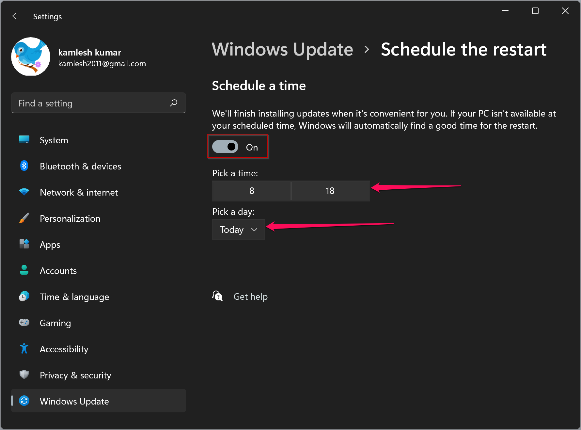Click the Get help link
Viewport: 581px width, 430px height.
pos(250,296)
